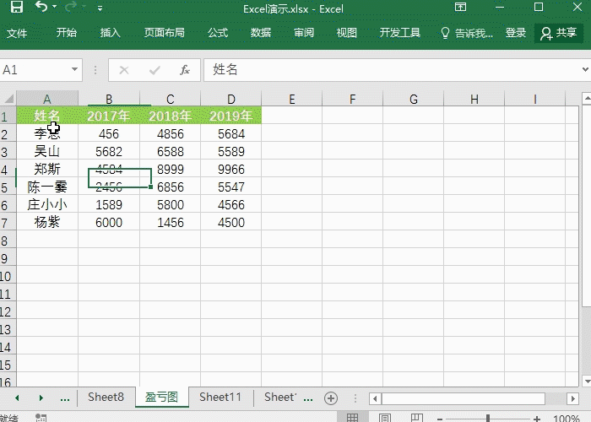591x422 pixels.
Task: Click the formula bar showing 姓名
Action: click(x=392, y=70)
